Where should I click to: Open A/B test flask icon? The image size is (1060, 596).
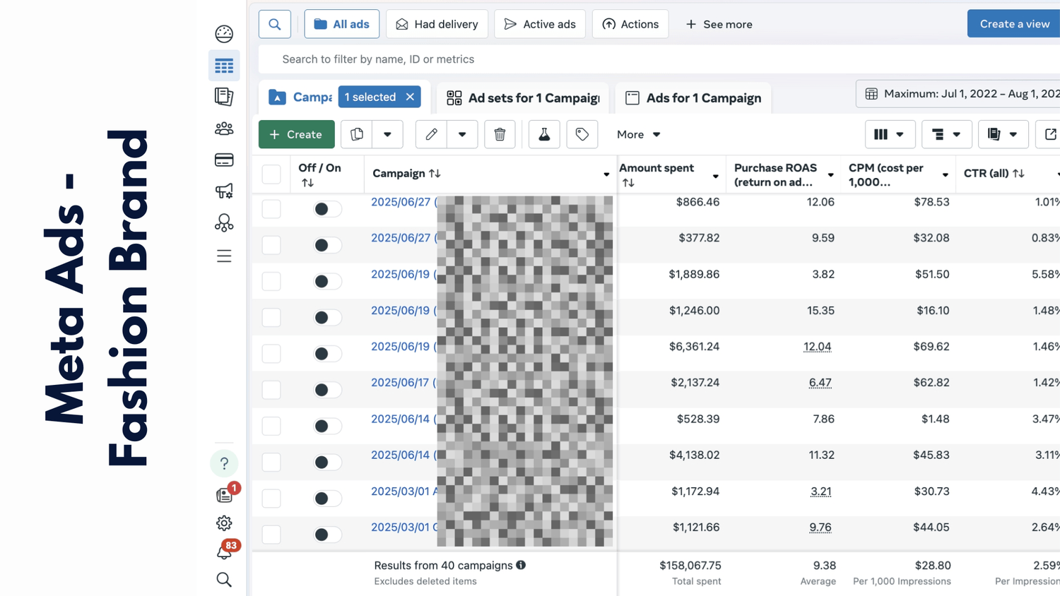(544, 134)
